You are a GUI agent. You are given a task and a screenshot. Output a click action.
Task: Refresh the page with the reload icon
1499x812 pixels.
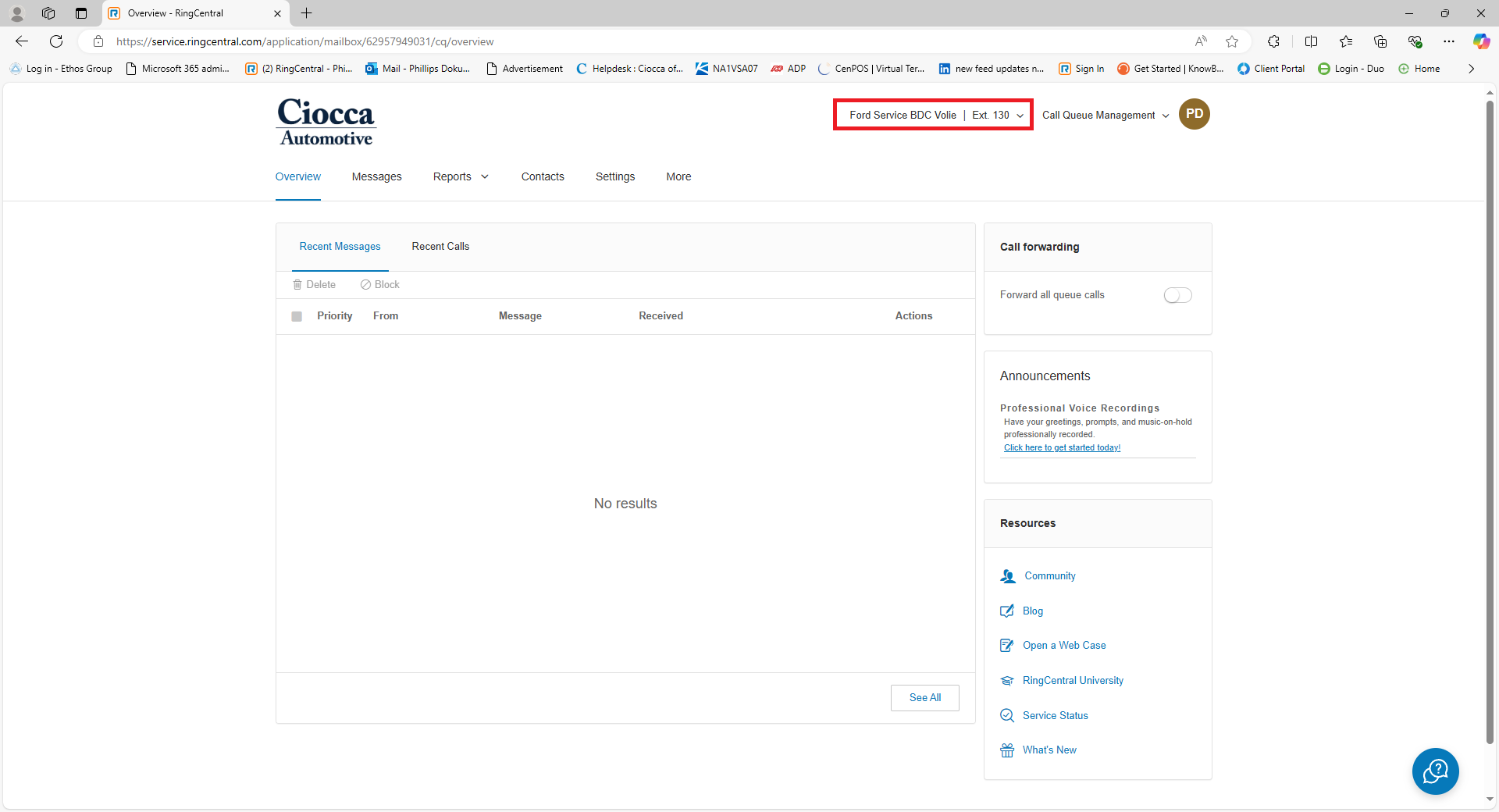56,41
